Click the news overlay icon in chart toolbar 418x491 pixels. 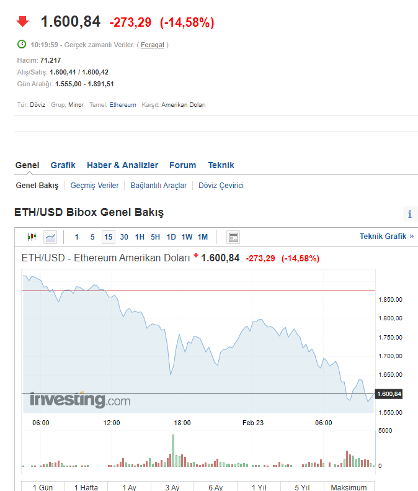(x=233, y=236)
